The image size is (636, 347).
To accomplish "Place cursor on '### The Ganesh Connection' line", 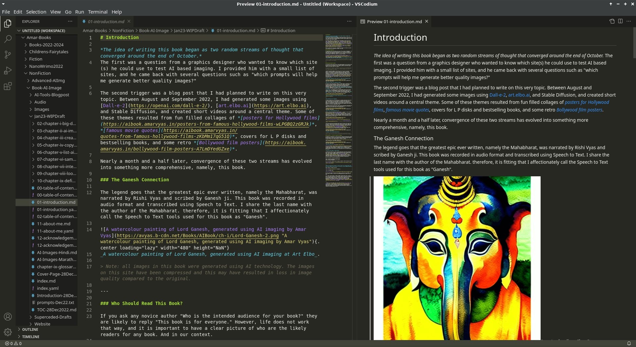I will (134, 180).
